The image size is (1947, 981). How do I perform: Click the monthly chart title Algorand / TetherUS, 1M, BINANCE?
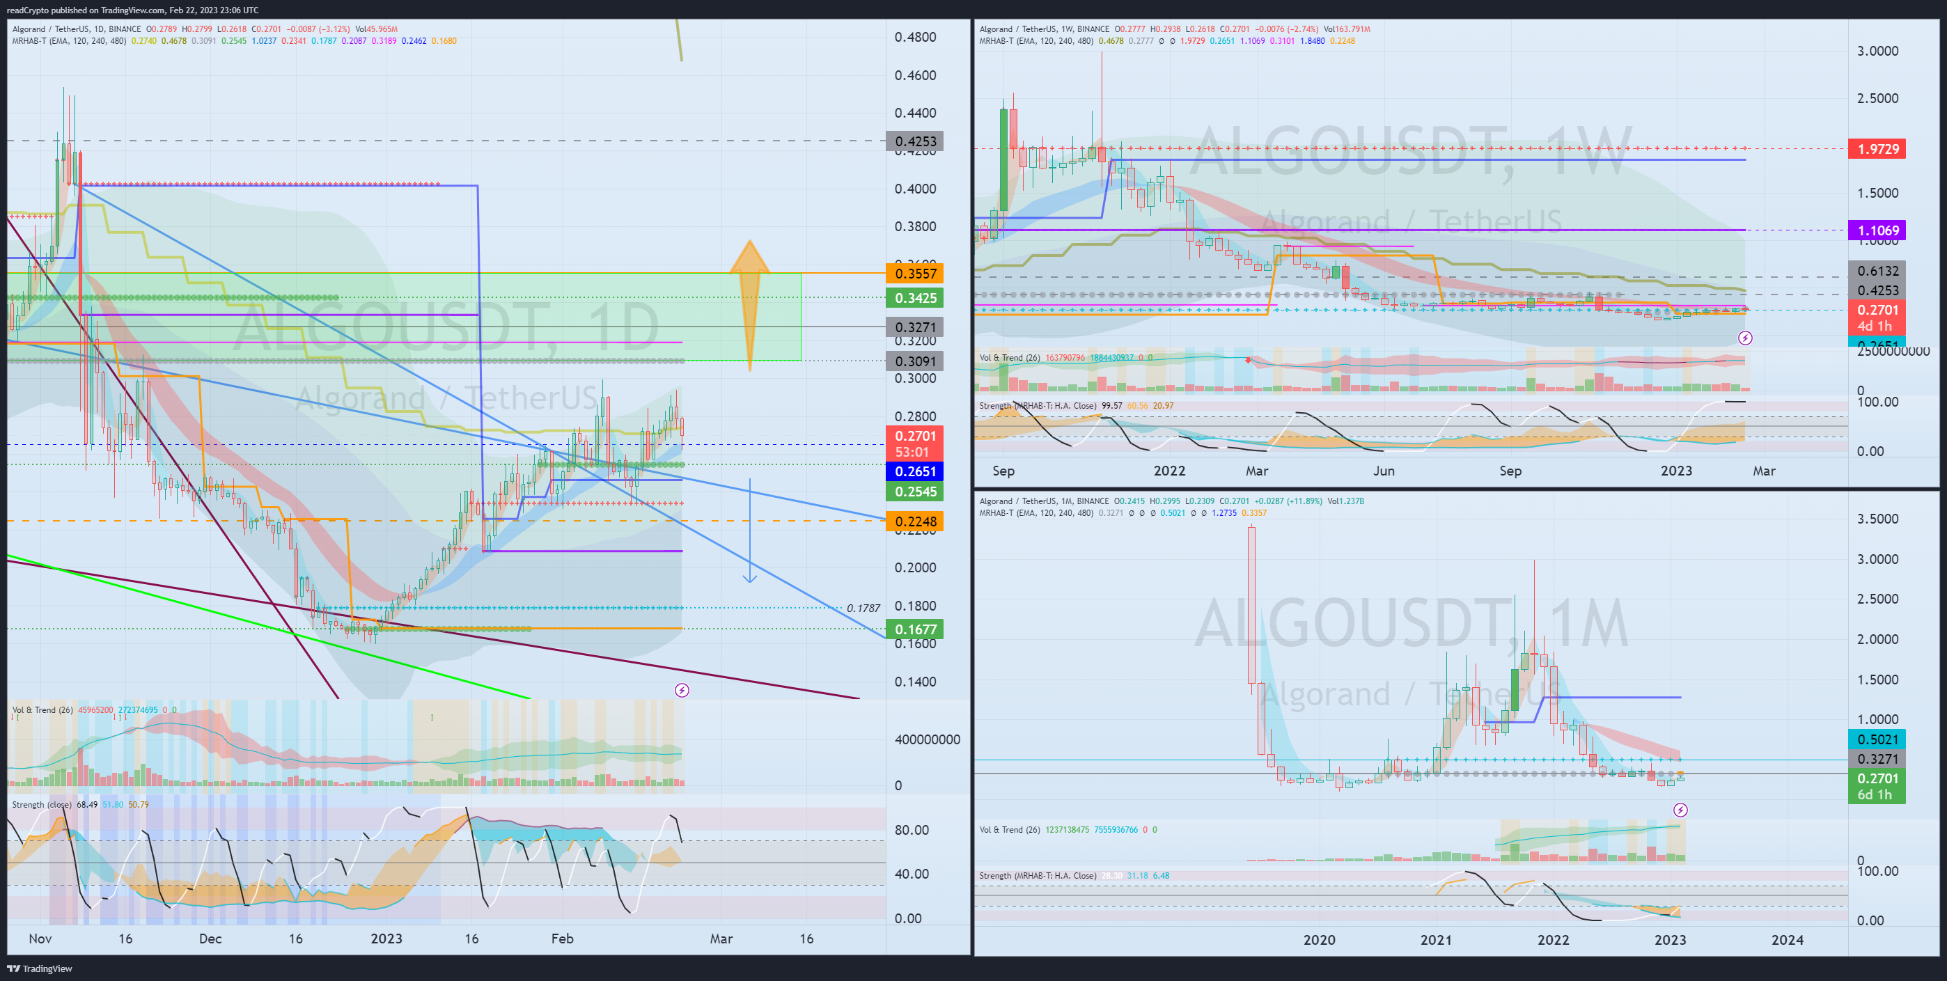[1044, 501]
